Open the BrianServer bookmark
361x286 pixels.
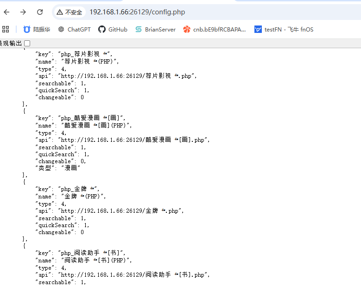[x=155, y=29]
